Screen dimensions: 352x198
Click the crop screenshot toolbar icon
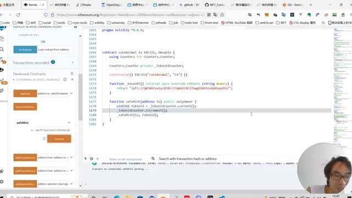click(250, 15)
